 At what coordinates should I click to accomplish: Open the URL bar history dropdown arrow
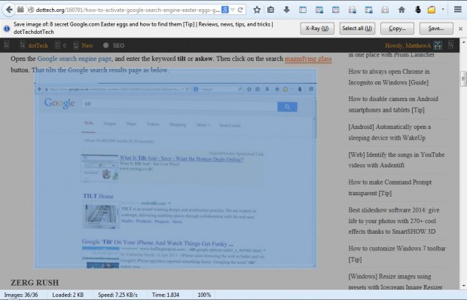tap(233, 10)
